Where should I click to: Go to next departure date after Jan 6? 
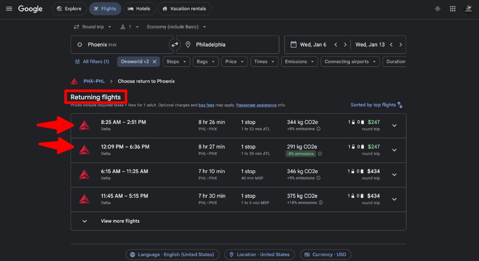[x=345, y=44]
